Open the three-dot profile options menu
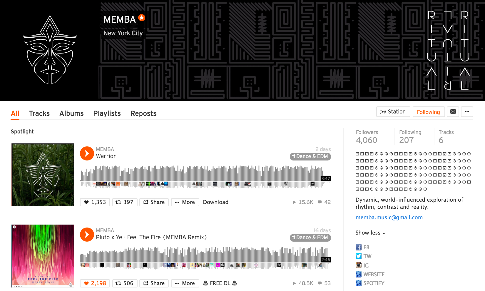The image size is (485, 291). pos(467,112)
